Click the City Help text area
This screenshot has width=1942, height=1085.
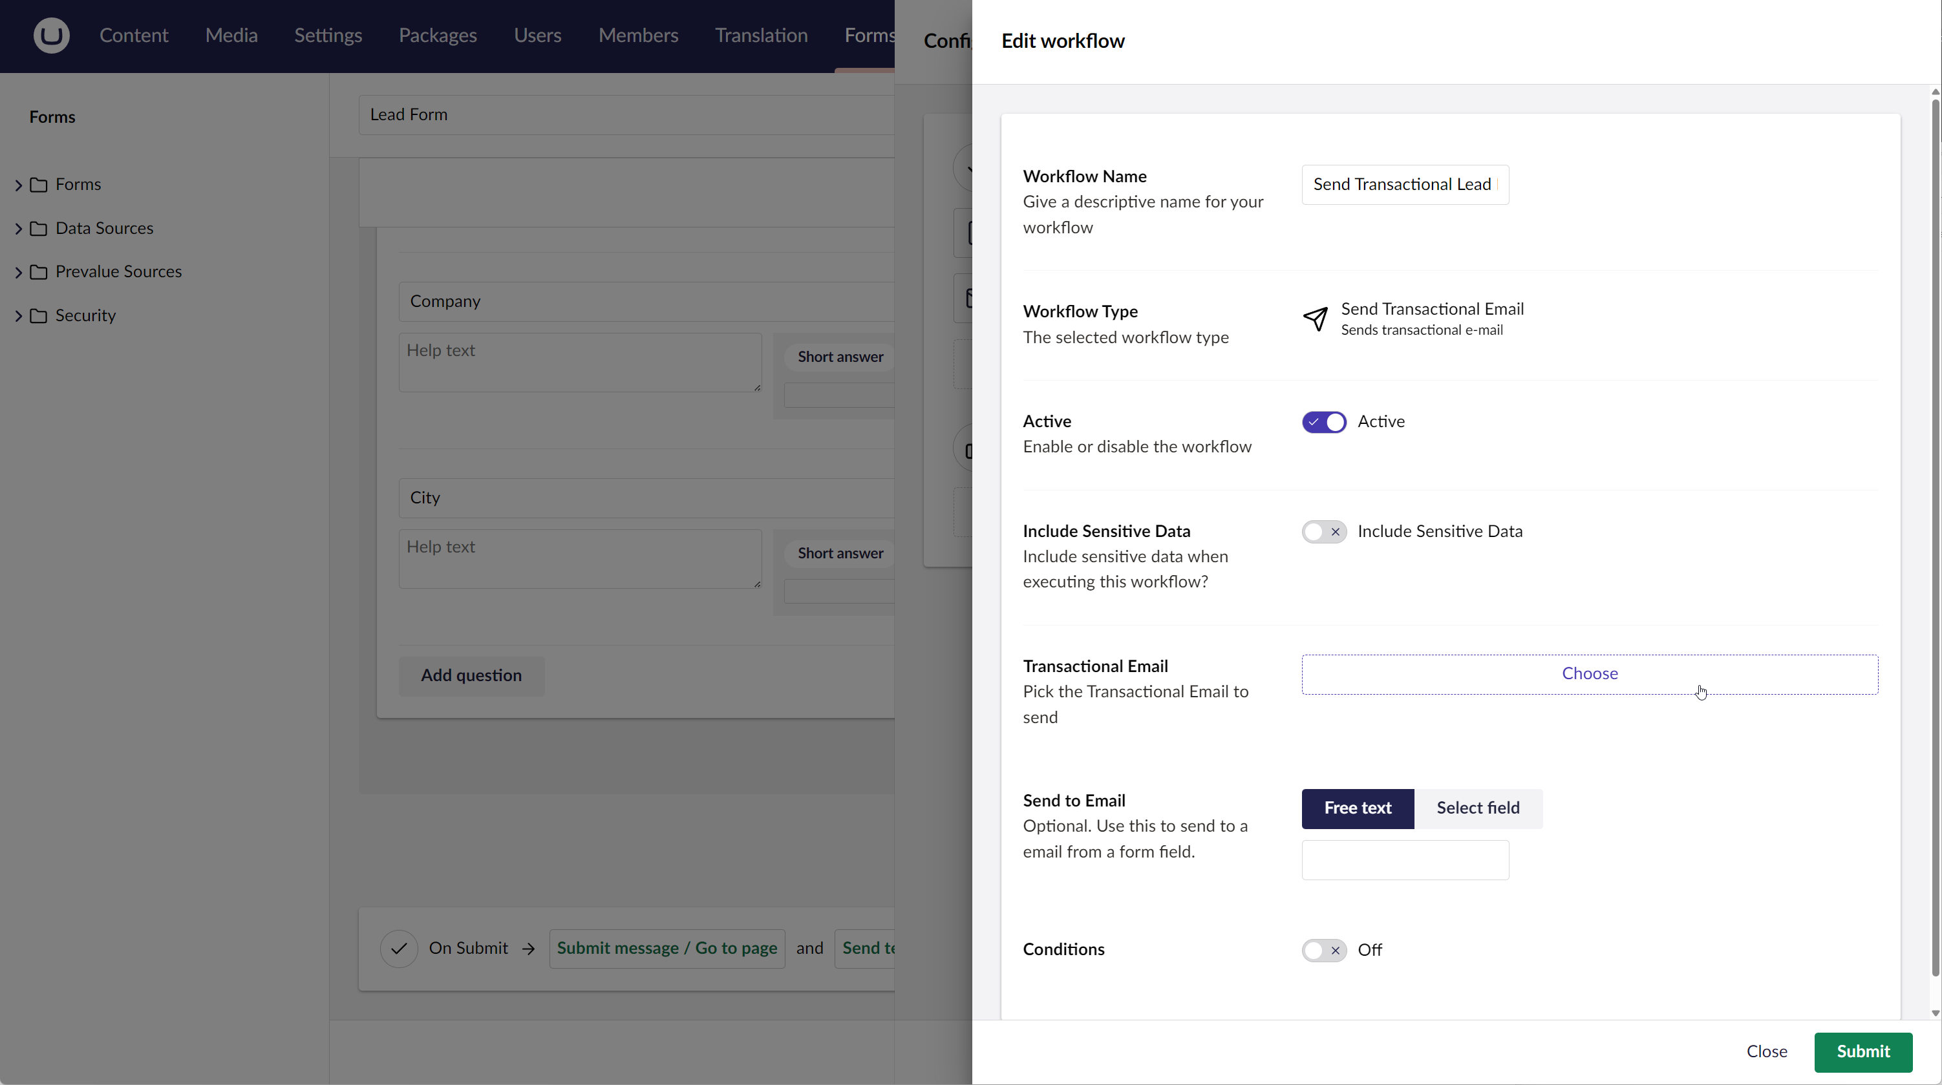coord(580,559)
